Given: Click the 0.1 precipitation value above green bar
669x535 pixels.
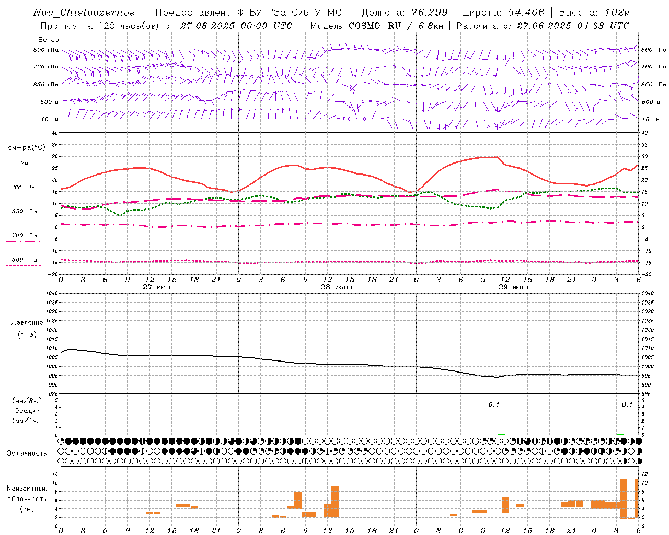Looking at the screenshot, I should 494,405.
